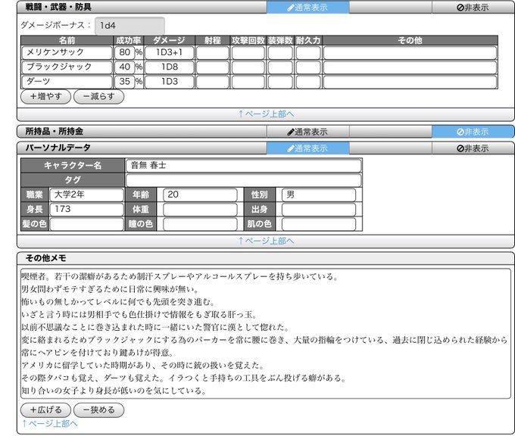Add a weapon row with ＋増やす
Viewport: 515px width, 436px height.
click(45, 97)
